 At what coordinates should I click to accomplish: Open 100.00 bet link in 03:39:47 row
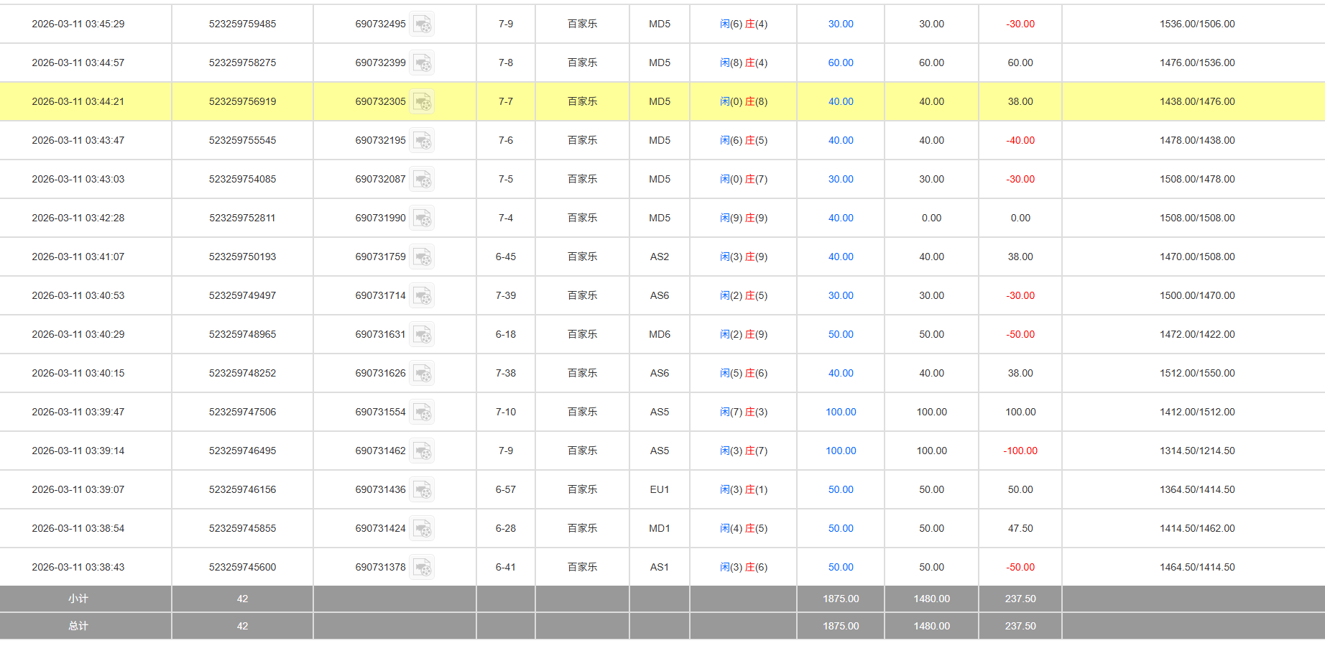(x=840, y=412)
